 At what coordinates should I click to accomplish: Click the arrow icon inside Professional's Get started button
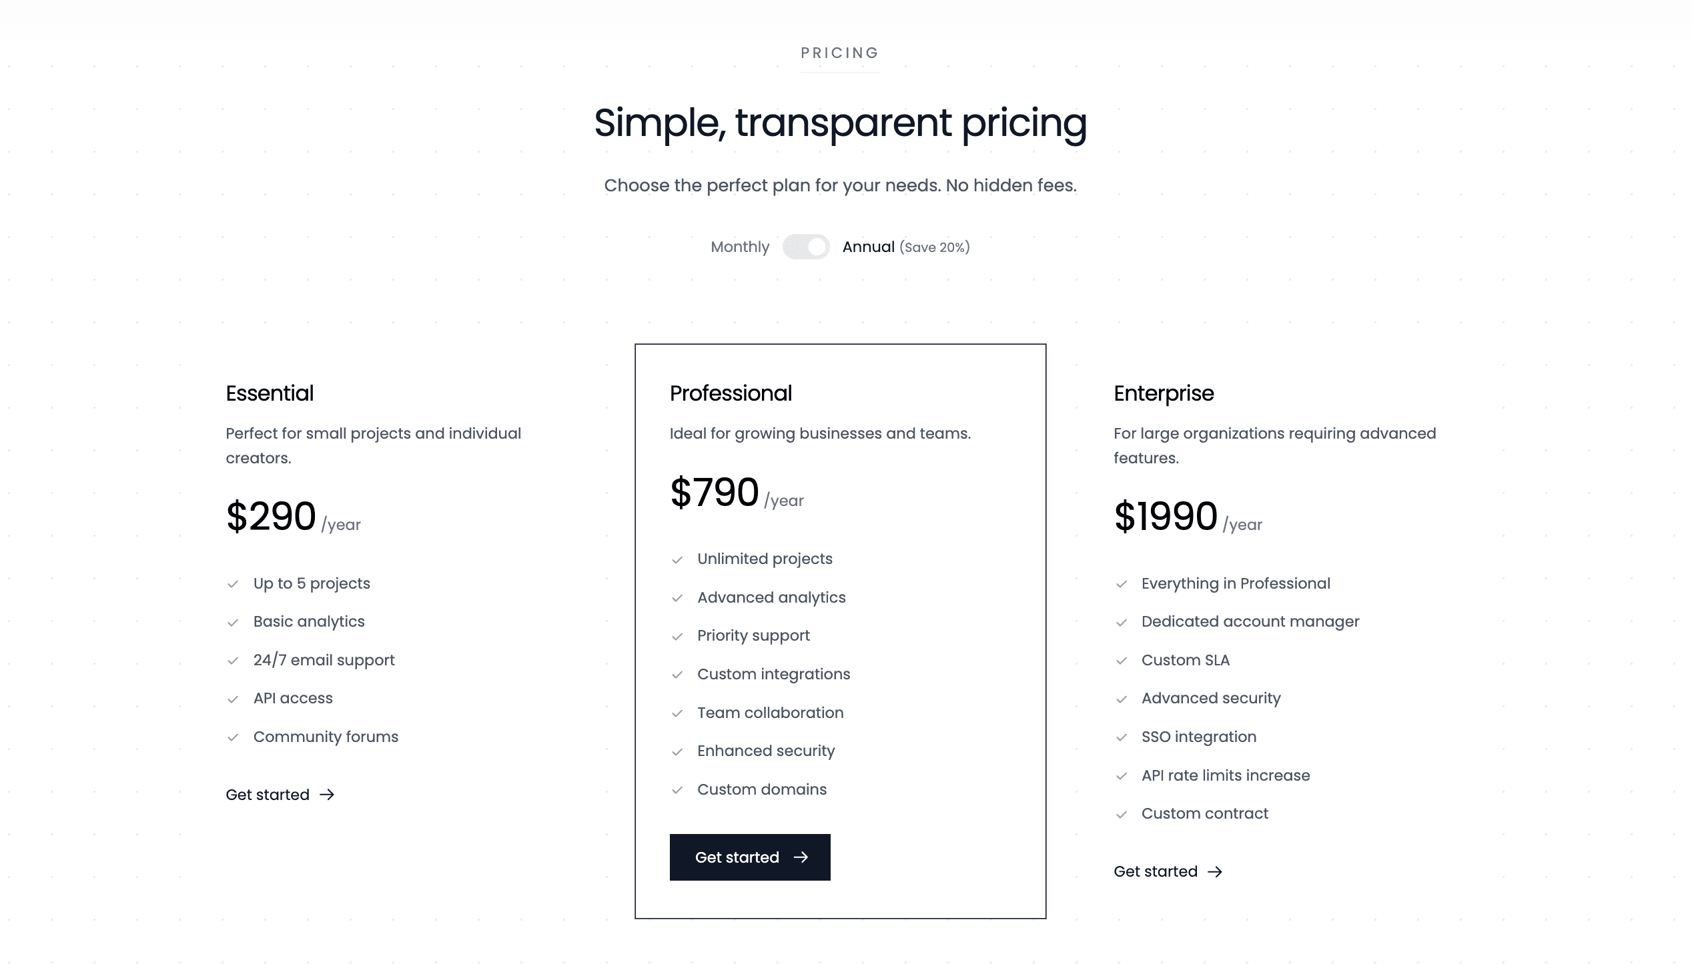801,857
